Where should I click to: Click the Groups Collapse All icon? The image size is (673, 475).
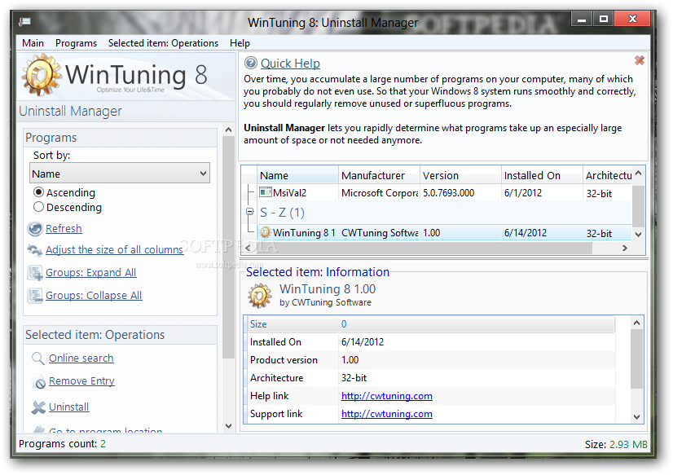[35, 296]
